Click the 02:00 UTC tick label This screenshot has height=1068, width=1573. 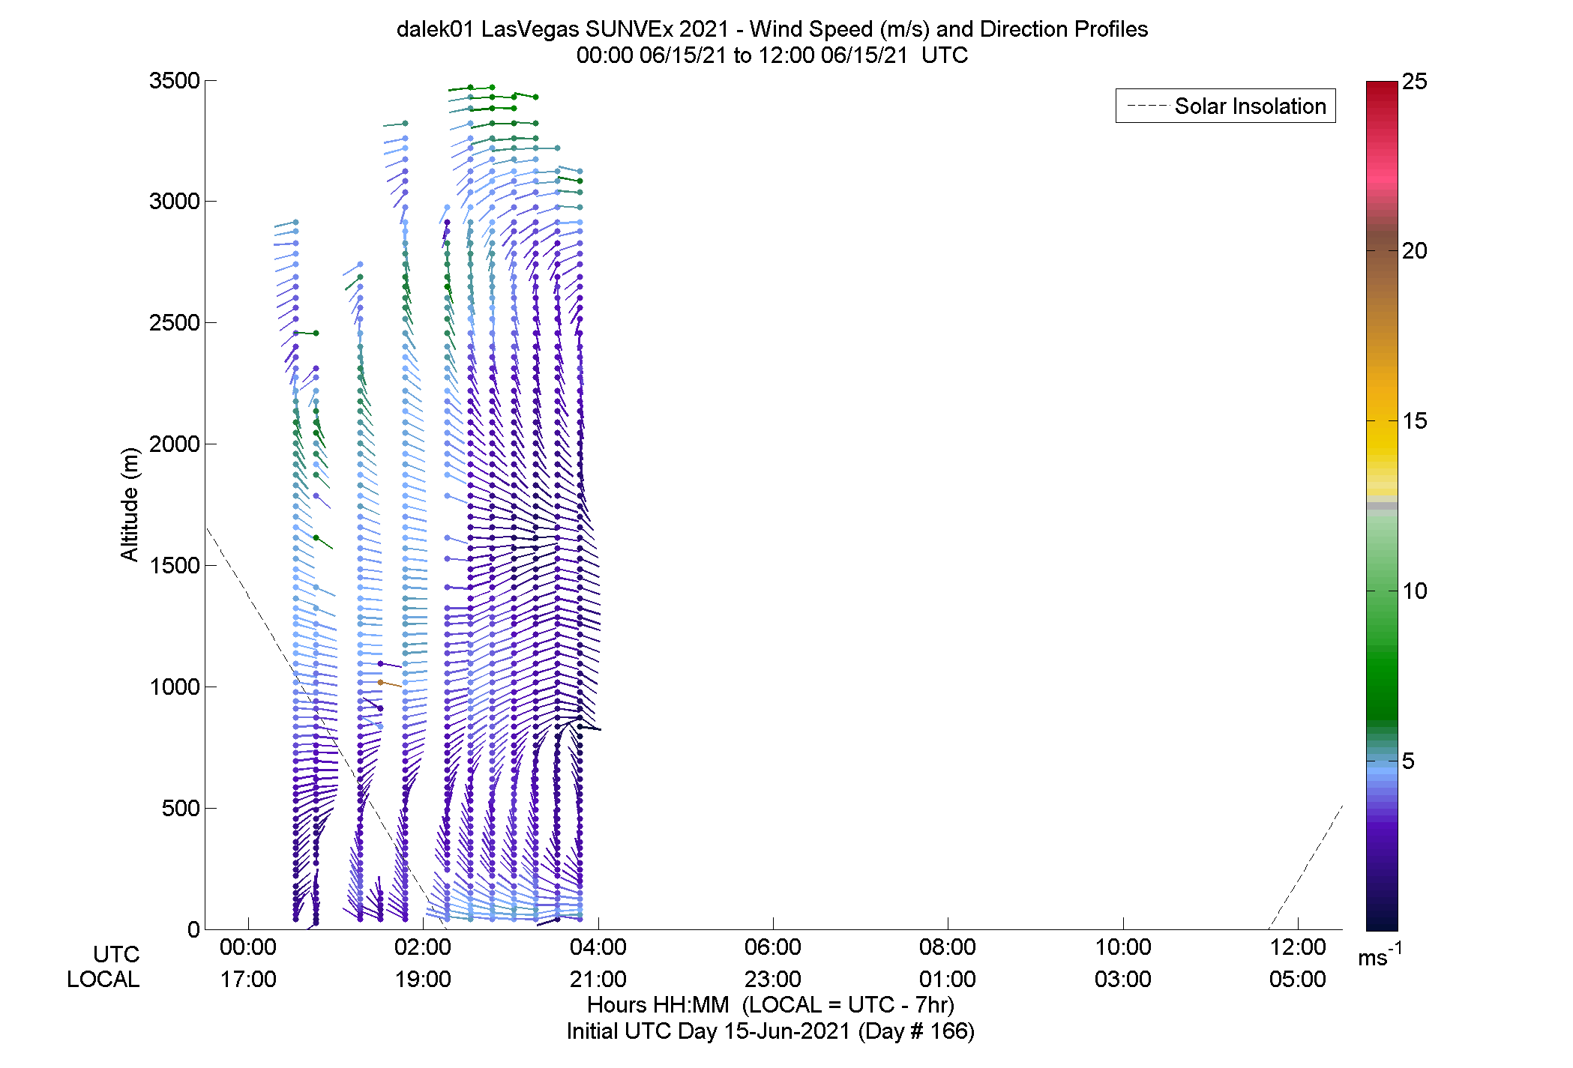(423, 947)
